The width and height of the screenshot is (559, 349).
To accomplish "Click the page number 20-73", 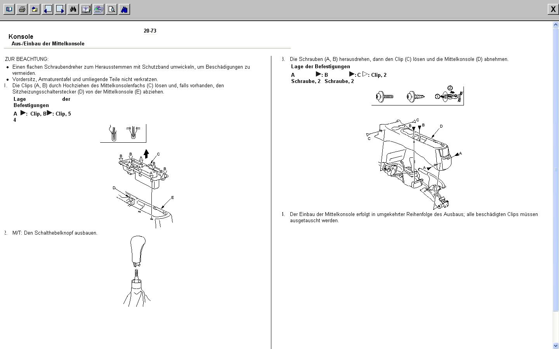I will [150, 31].
